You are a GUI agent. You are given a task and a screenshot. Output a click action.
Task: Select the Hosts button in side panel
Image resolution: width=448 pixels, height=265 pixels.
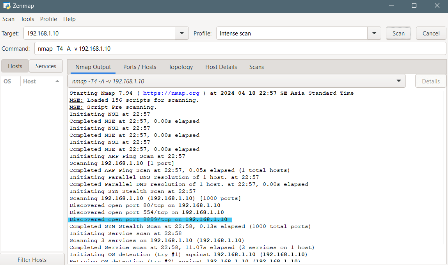[15, 66]
